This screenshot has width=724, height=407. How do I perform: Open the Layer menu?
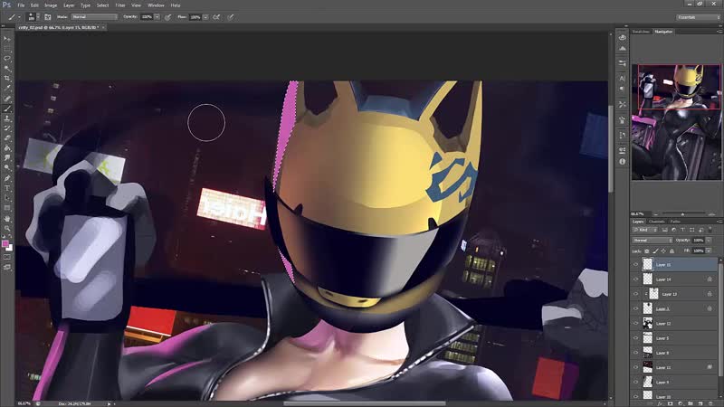click(x=69, y=5)
